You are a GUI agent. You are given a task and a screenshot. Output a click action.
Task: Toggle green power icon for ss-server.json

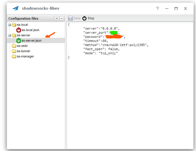pos(19,40)
